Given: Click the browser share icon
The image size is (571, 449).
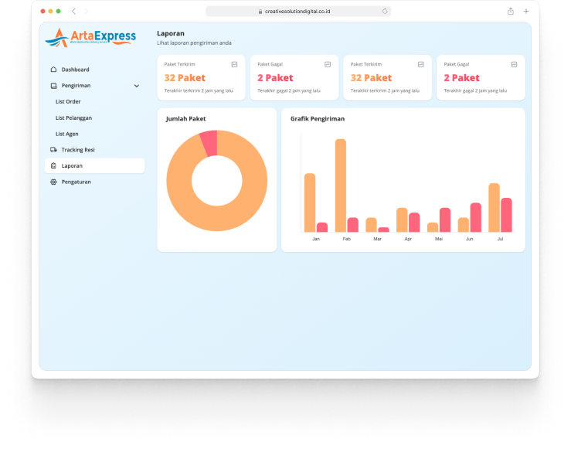Looking at the screenshot, I should 511,12.
